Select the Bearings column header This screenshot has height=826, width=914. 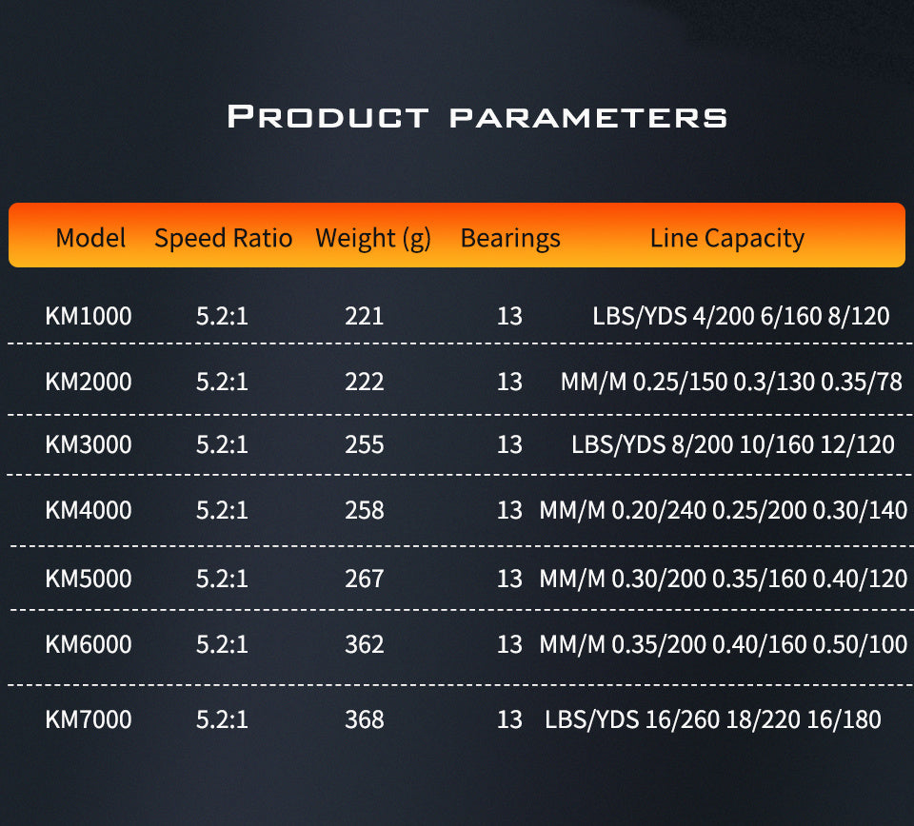tap(510, 238)
